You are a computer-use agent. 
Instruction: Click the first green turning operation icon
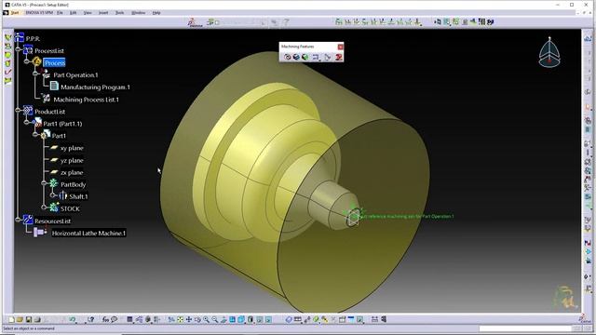click(338, 22)
